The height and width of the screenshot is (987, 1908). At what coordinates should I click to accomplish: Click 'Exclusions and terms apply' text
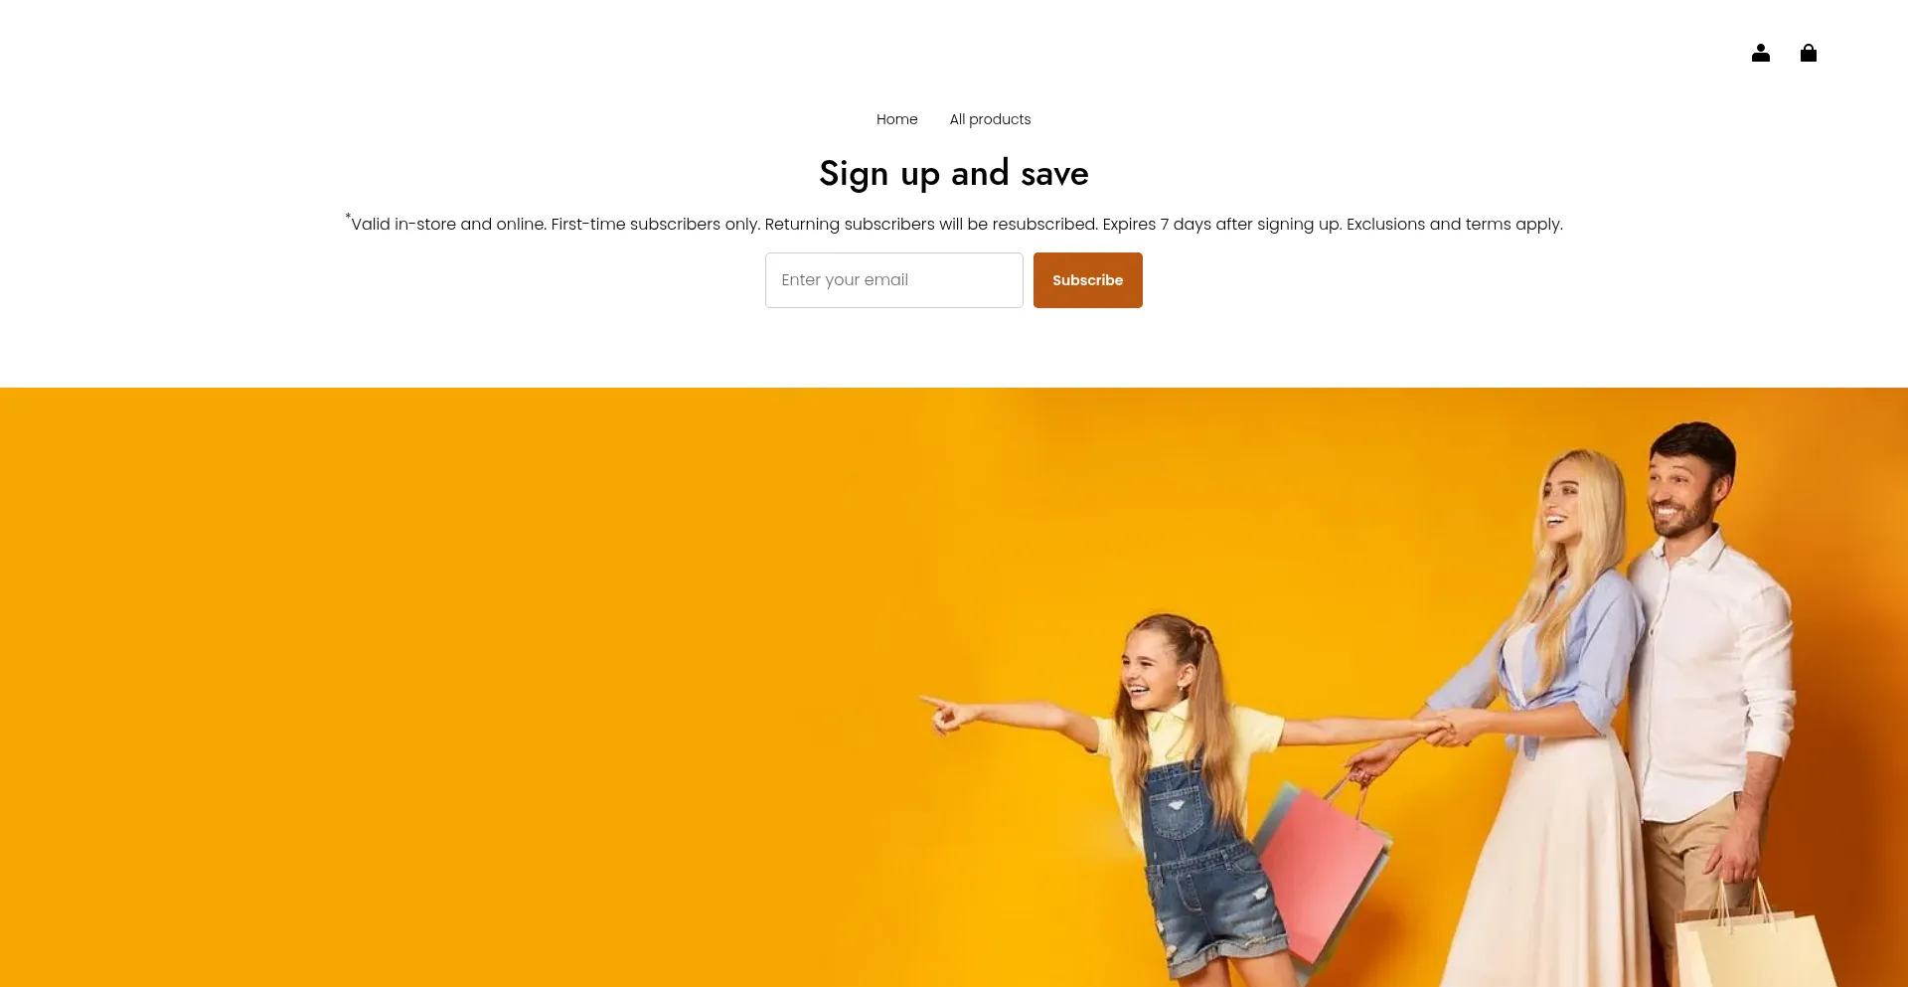tap(1454, 224)
